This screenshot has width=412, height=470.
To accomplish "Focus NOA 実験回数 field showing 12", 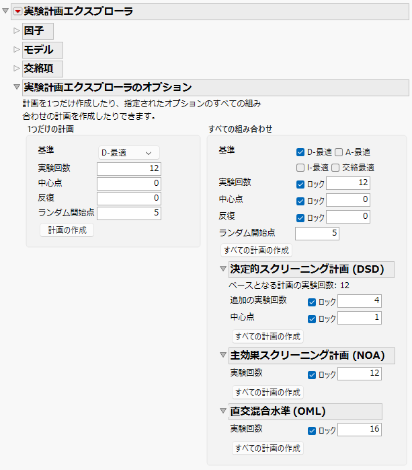I will 360,374.
